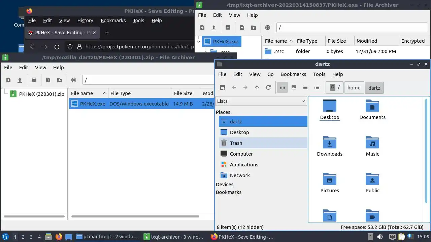Open Network in Places sidebar
Screen dimensions: 431x242
coord(263,175)
